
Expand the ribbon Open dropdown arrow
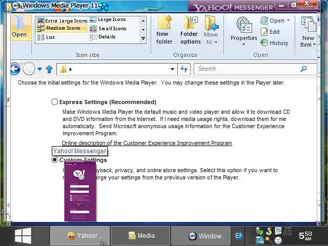click(x=288, y=20)
